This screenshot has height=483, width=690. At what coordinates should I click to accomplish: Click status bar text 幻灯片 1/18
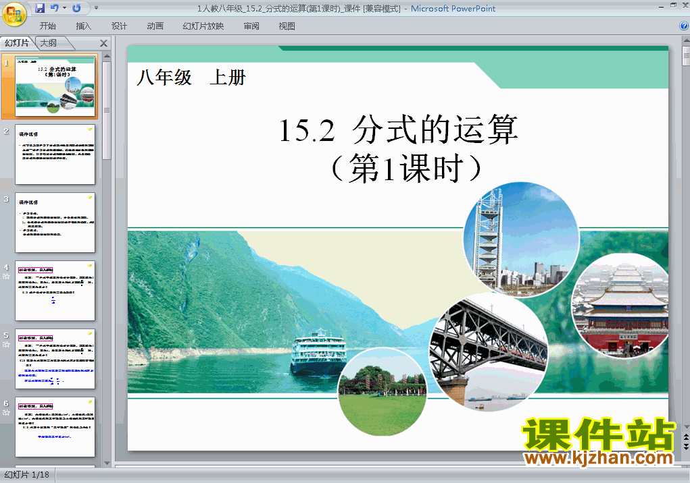point(27,475)
